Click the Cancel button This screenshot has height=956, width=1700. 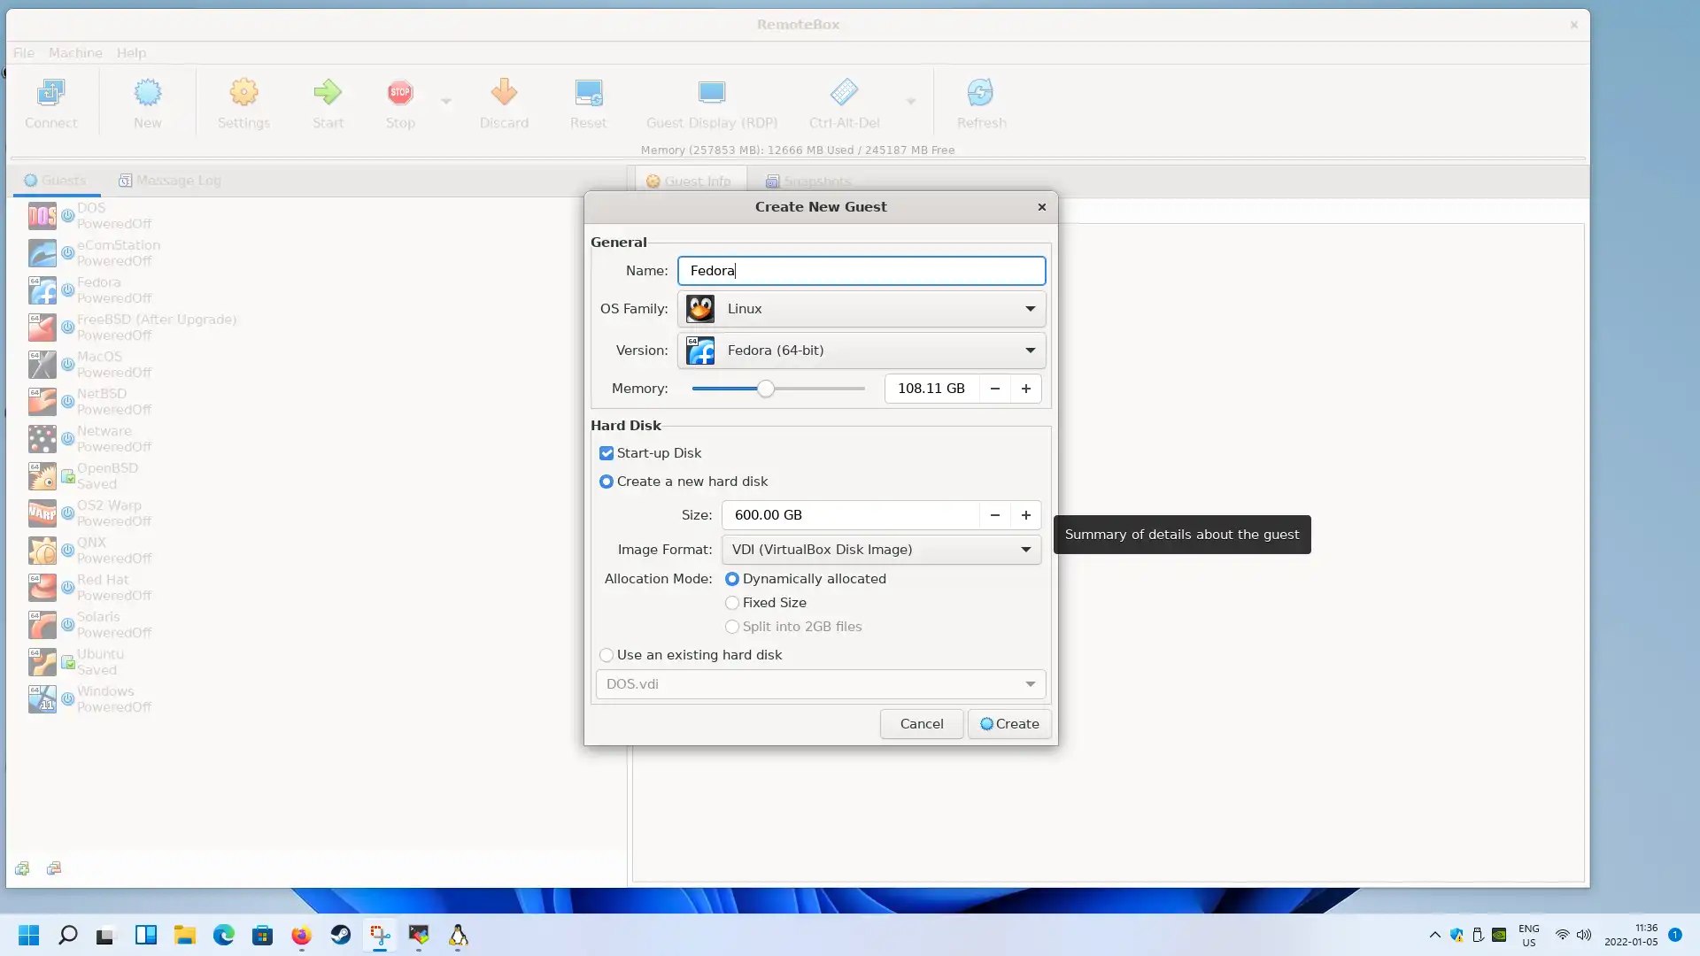click(921, 722)
